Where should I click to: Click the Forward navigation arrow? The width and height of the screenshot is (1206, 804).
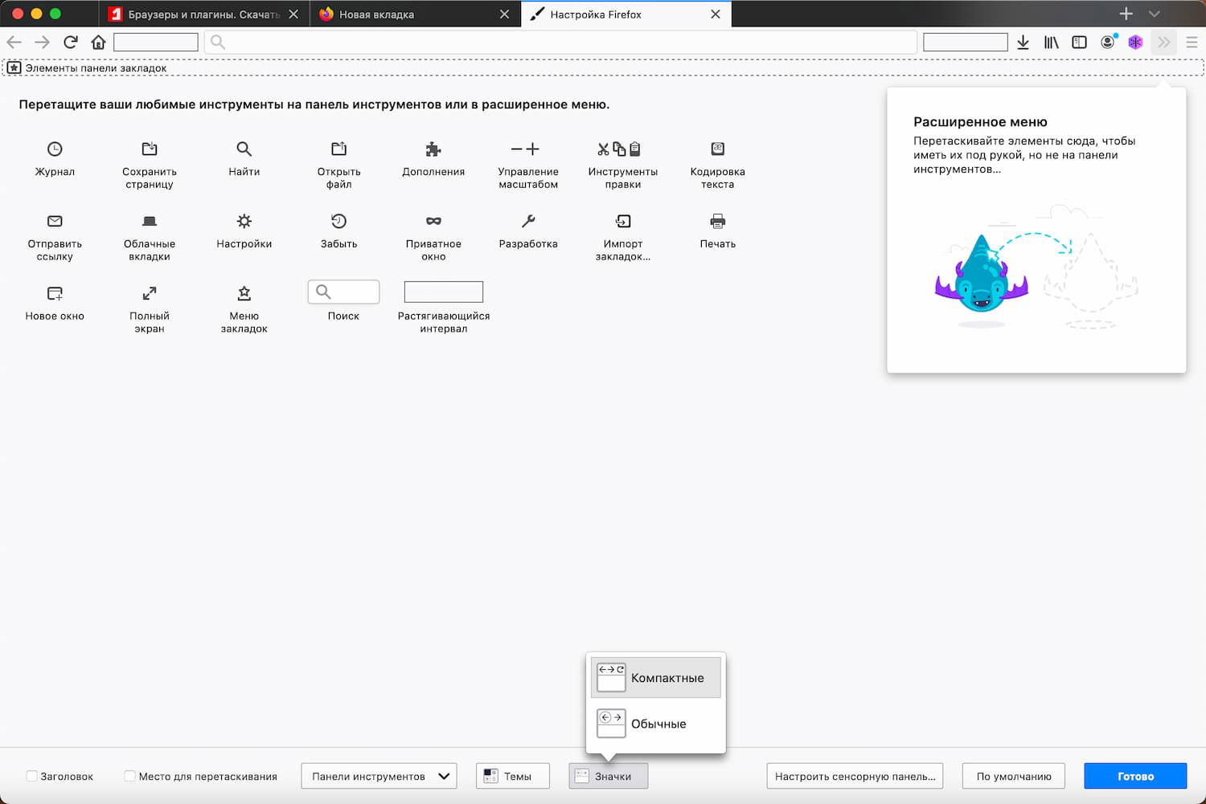coord(43,43)
